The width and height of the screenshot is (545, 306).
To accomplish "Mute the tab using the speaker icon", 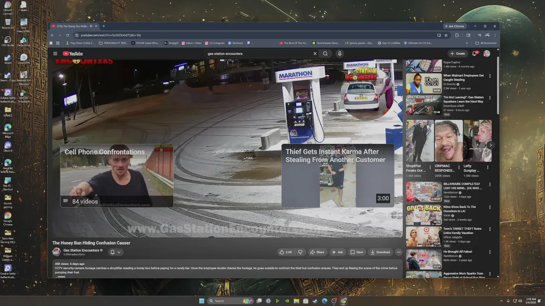I will (x=91, y=26).
